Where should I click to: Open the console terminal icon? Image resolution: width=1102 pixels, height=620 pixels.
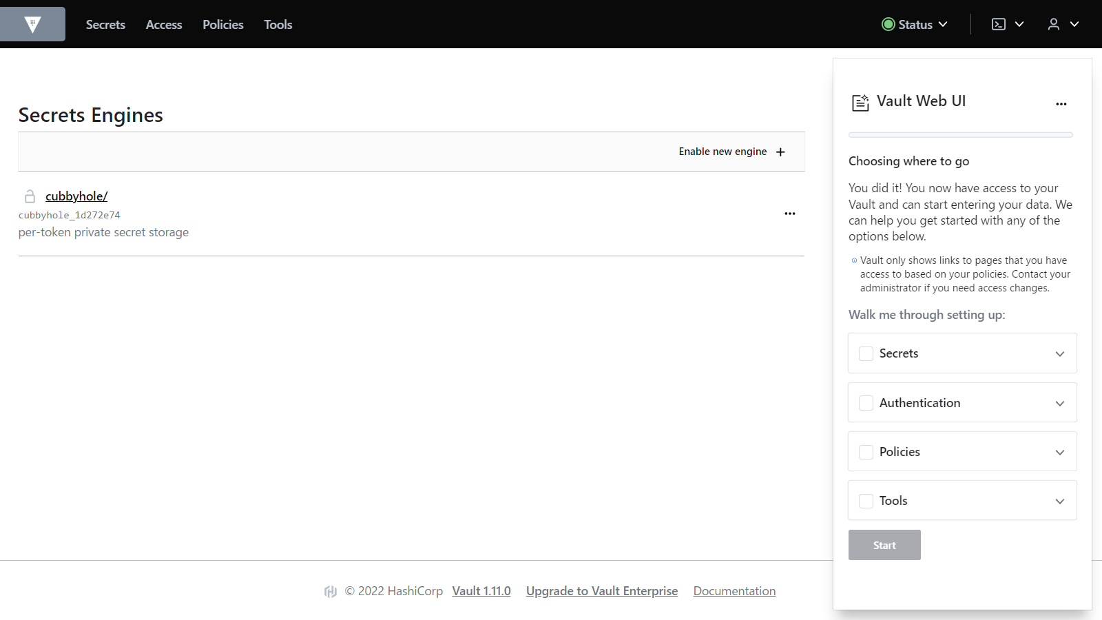pyautogui.click(x=999, y=24)
